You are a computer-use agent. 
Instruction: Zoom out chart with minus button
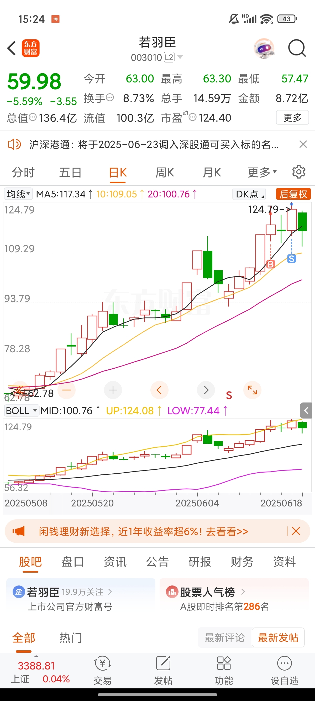coord(66,390)
